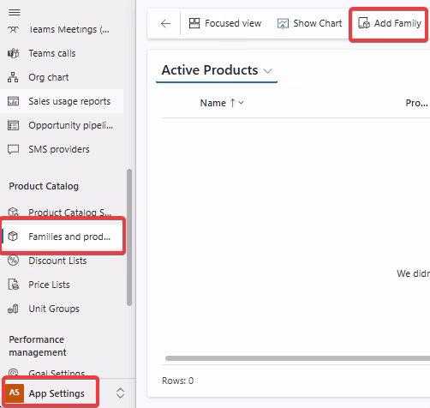Go to Org chart page
Screen dimensions: 430x408
click(x=62, y=77)
